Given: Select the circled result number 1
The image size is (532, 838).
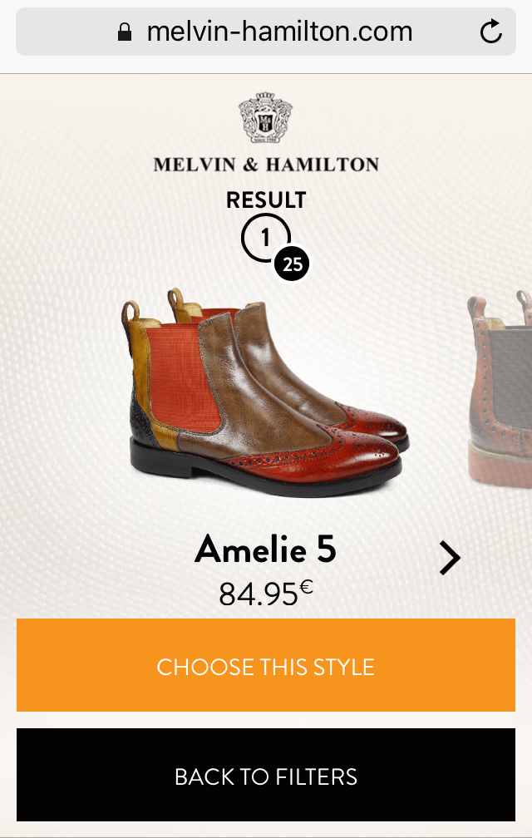Looking at the screenshot, I should 265,238.
